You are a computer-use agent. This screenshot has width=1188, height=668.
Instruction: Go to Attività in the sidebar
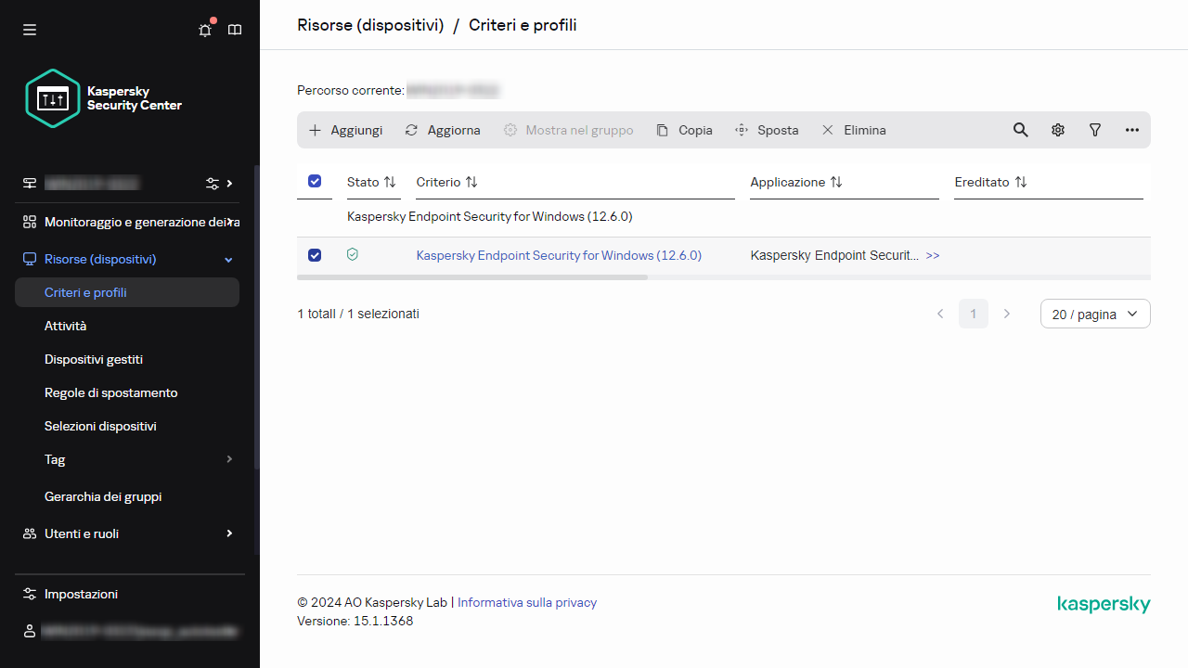tap(65, 326)
